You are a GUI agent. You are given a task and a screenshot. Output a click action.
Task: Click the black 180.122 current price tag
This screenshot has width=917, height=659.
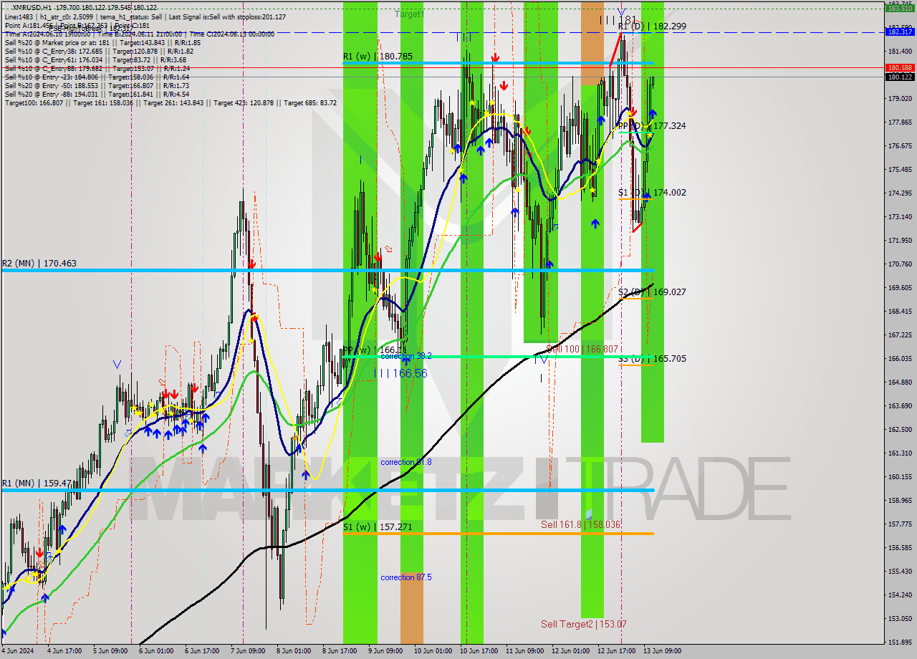899,77
